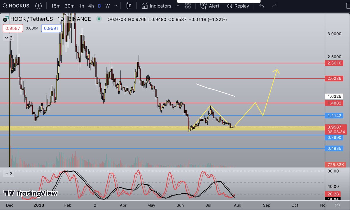Switch to the Weekly timeframe
This screenshot has width=350, height=210.
107,6
